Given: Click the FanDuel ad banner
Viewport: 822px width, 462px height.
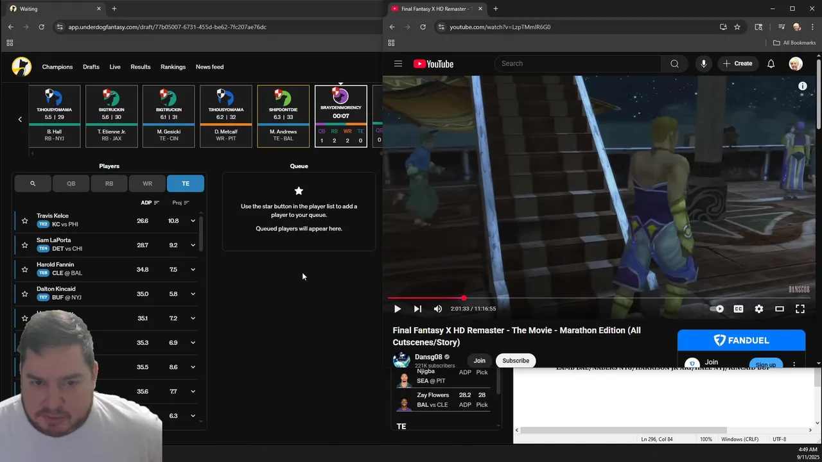Looking at the screenshot, I should (x=741, y=340).
